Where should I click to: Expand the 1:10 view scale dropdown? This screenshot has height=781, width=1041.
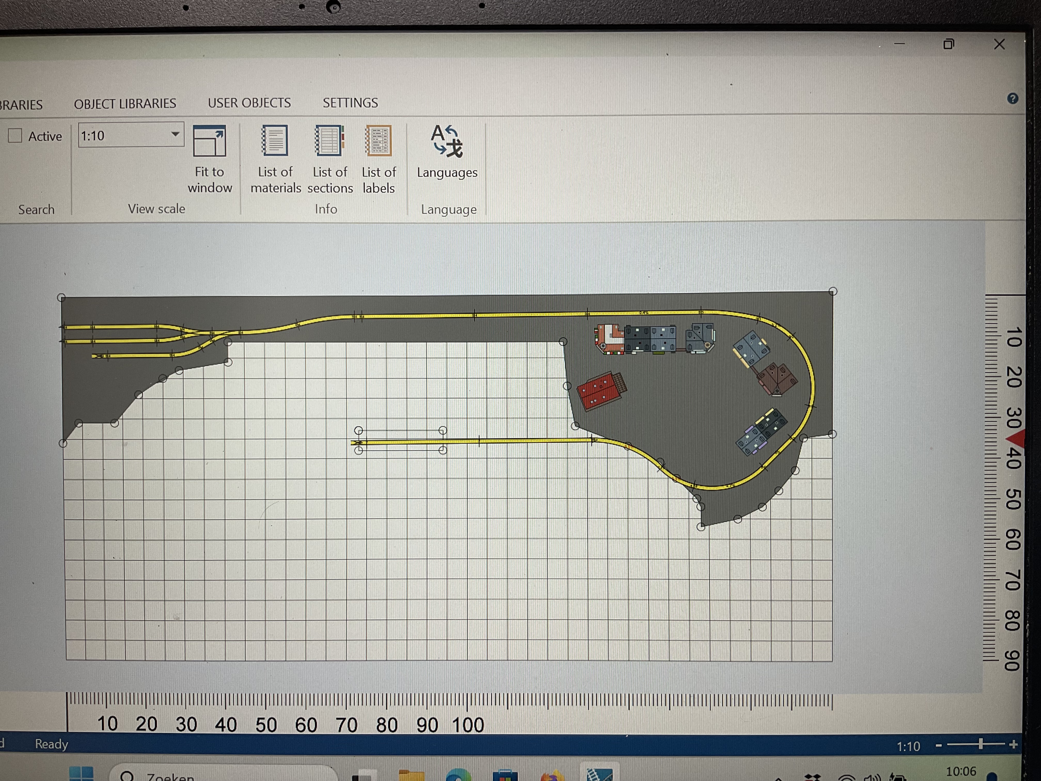pyautogui.click(x=175, y=134)
